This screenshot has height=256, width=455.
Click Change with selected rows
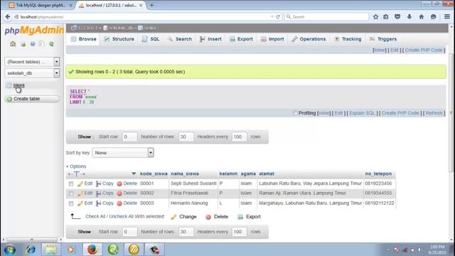(183, 217)
